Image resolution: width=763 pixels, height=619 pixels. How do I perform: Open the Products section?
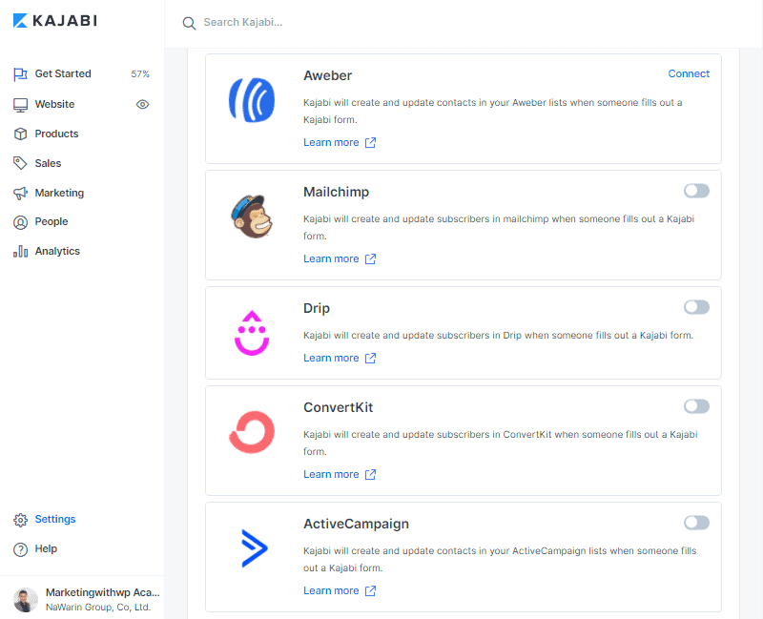tap(56, 134)
